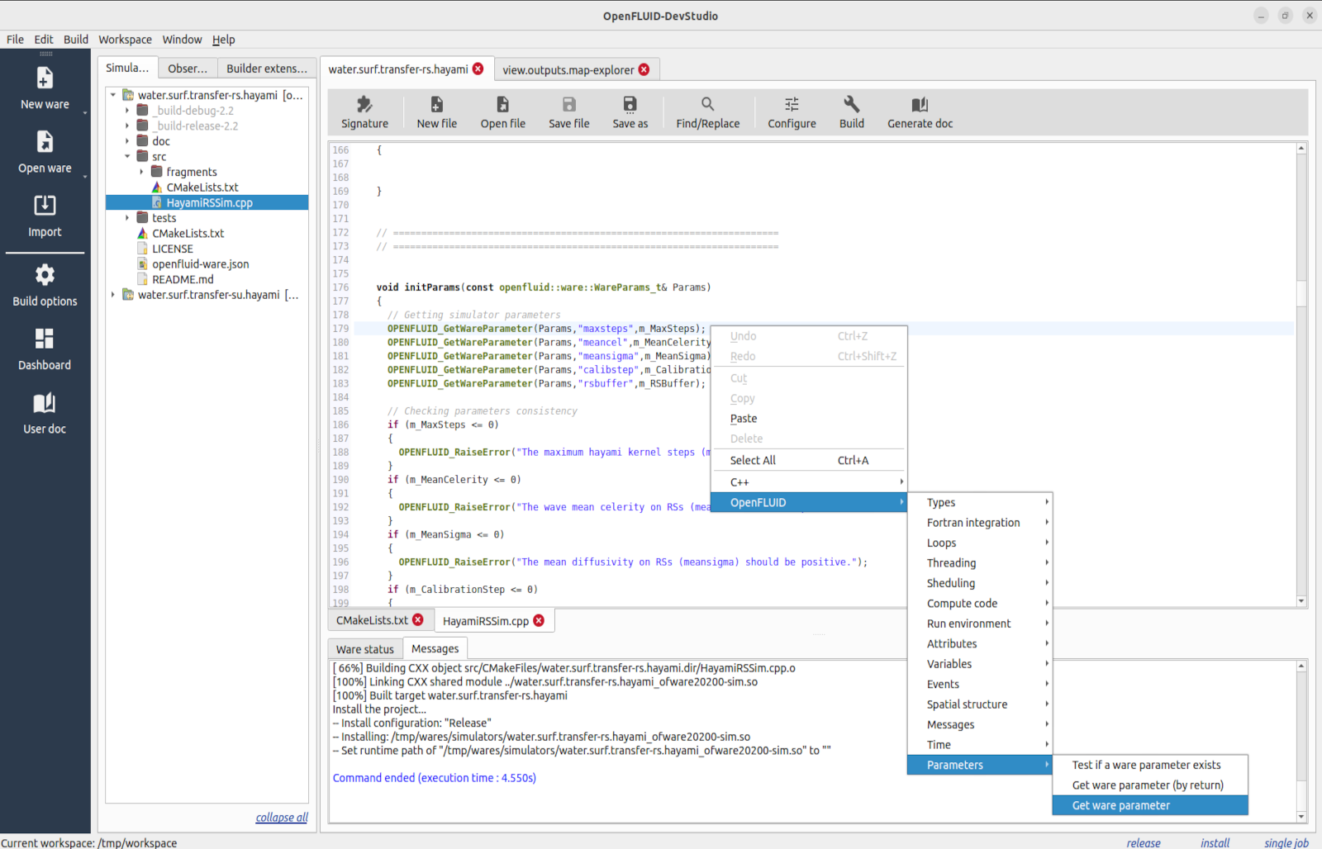Expand the _build-debug-2.2 folder

click(x=127, y=110)
